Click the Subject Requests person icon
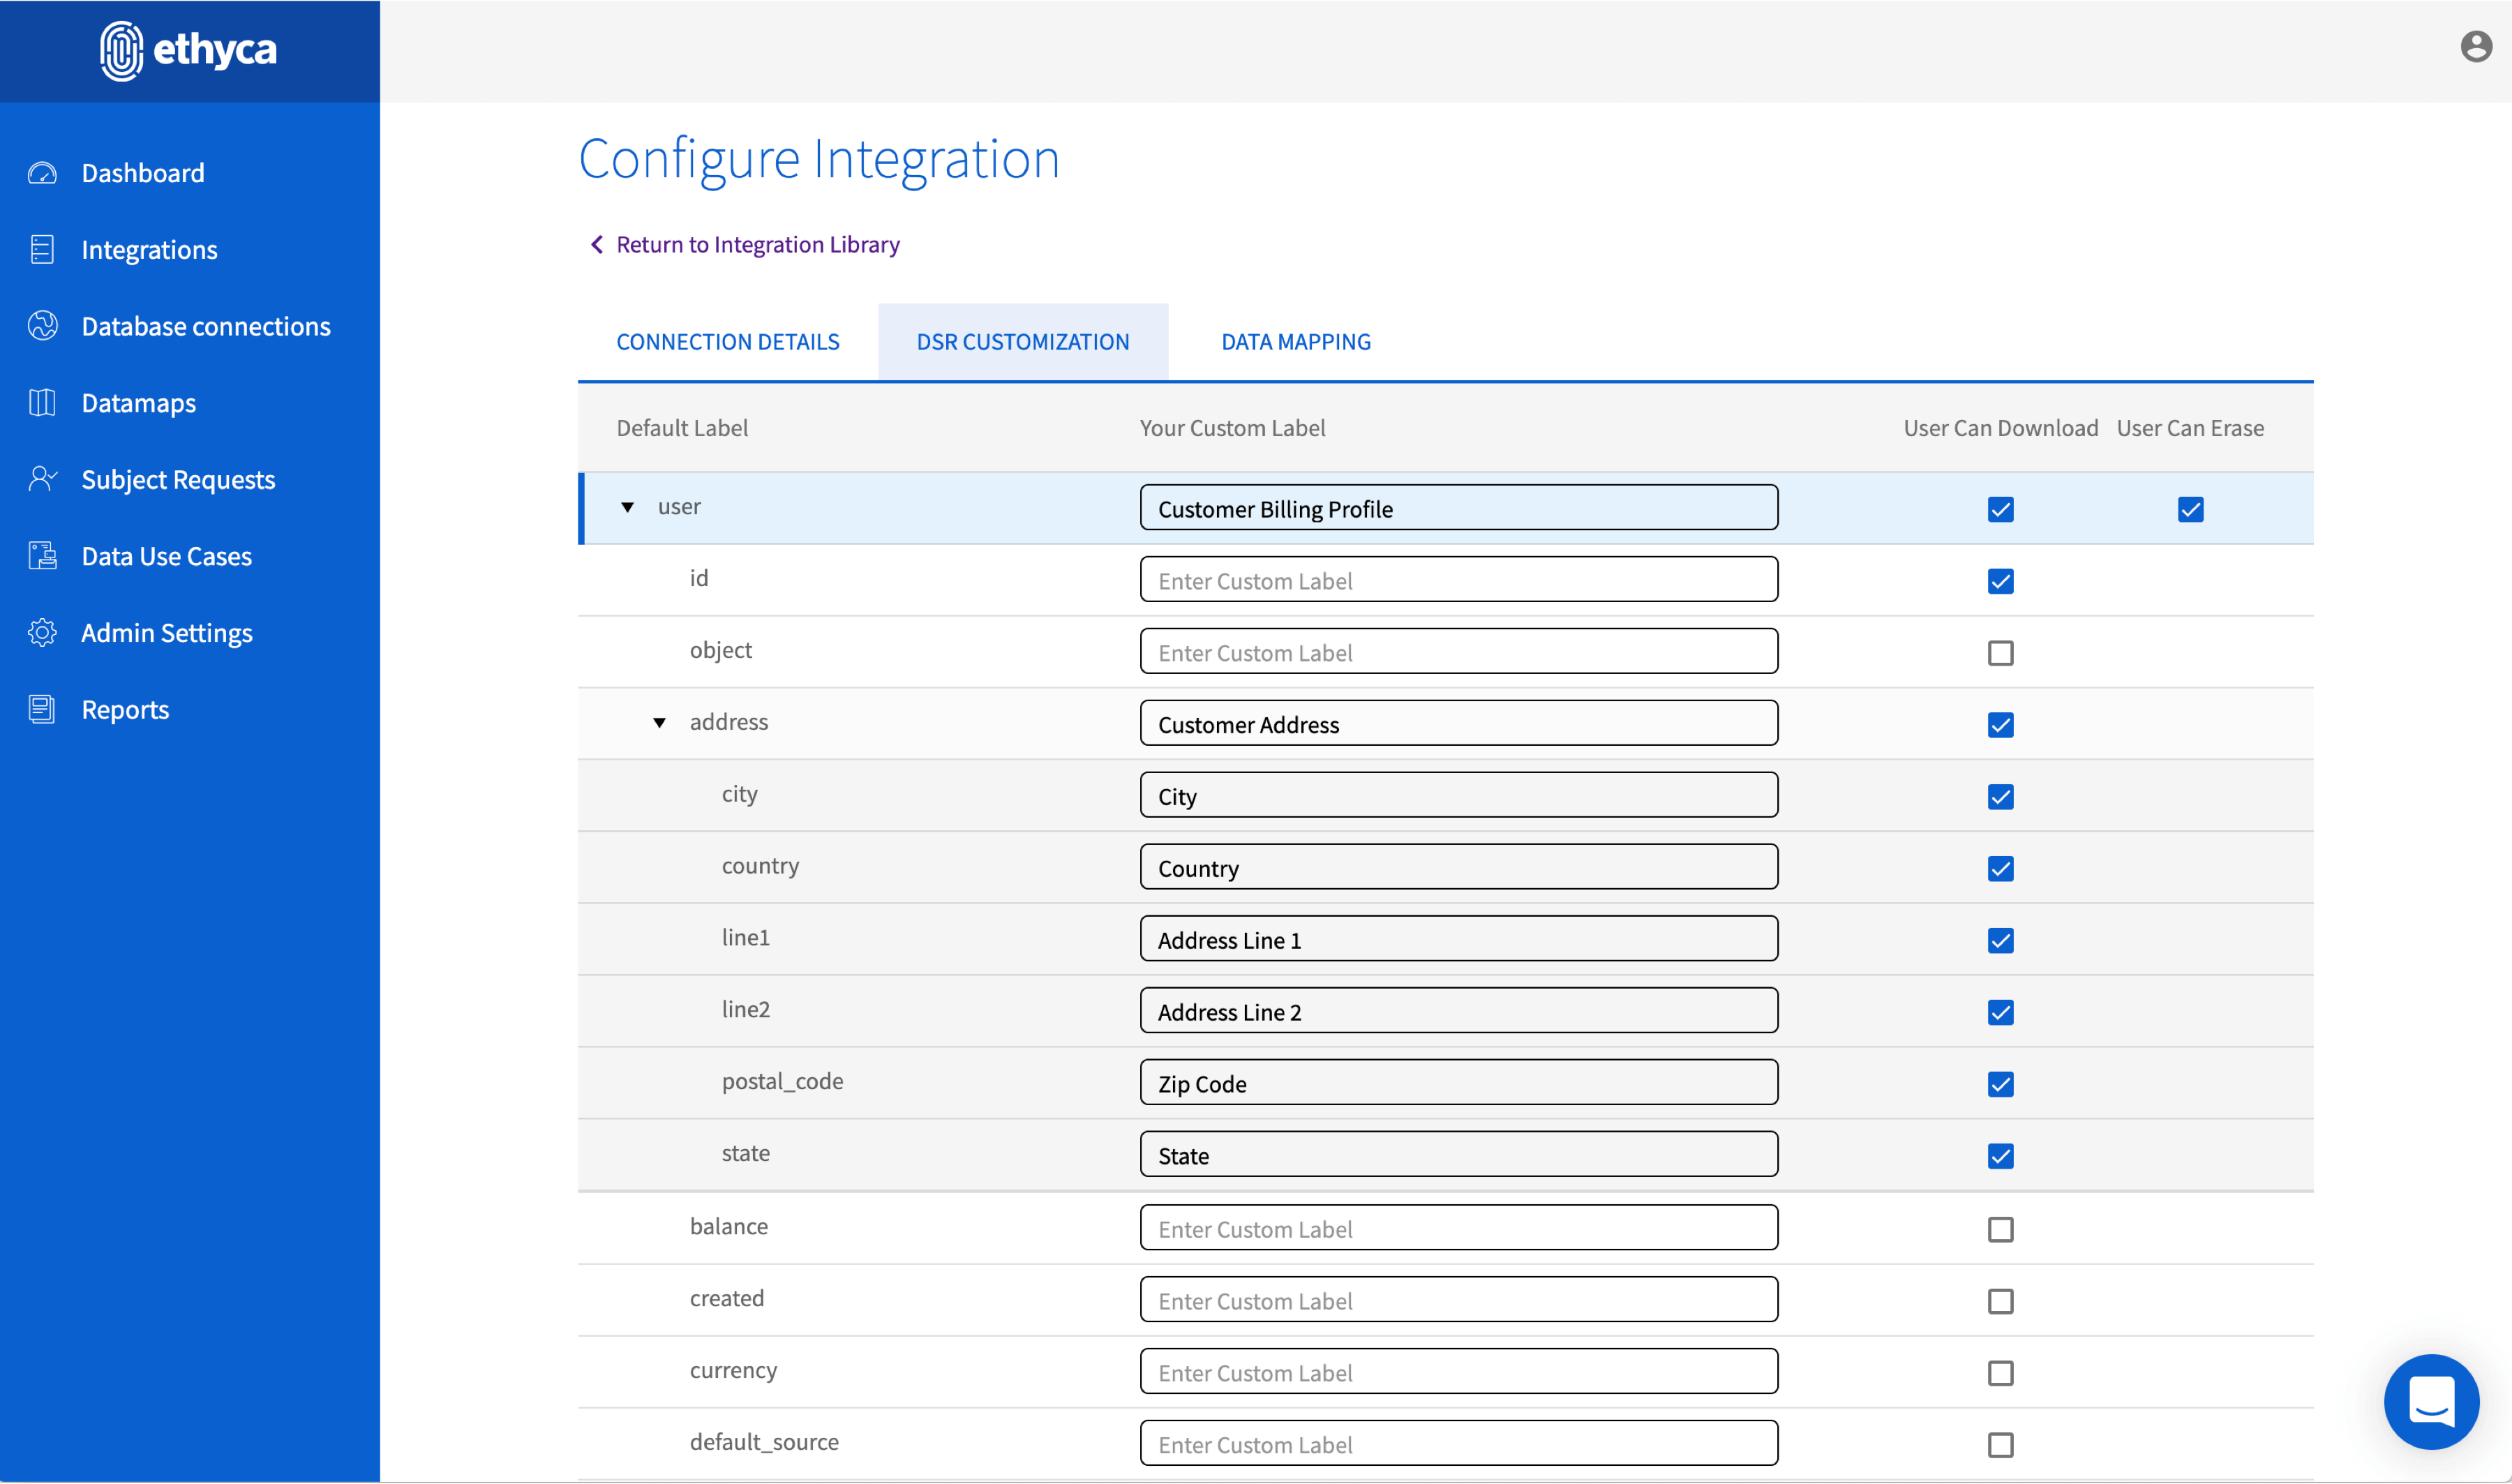Screen dimensions: 2512x1484 click(42, 479)
